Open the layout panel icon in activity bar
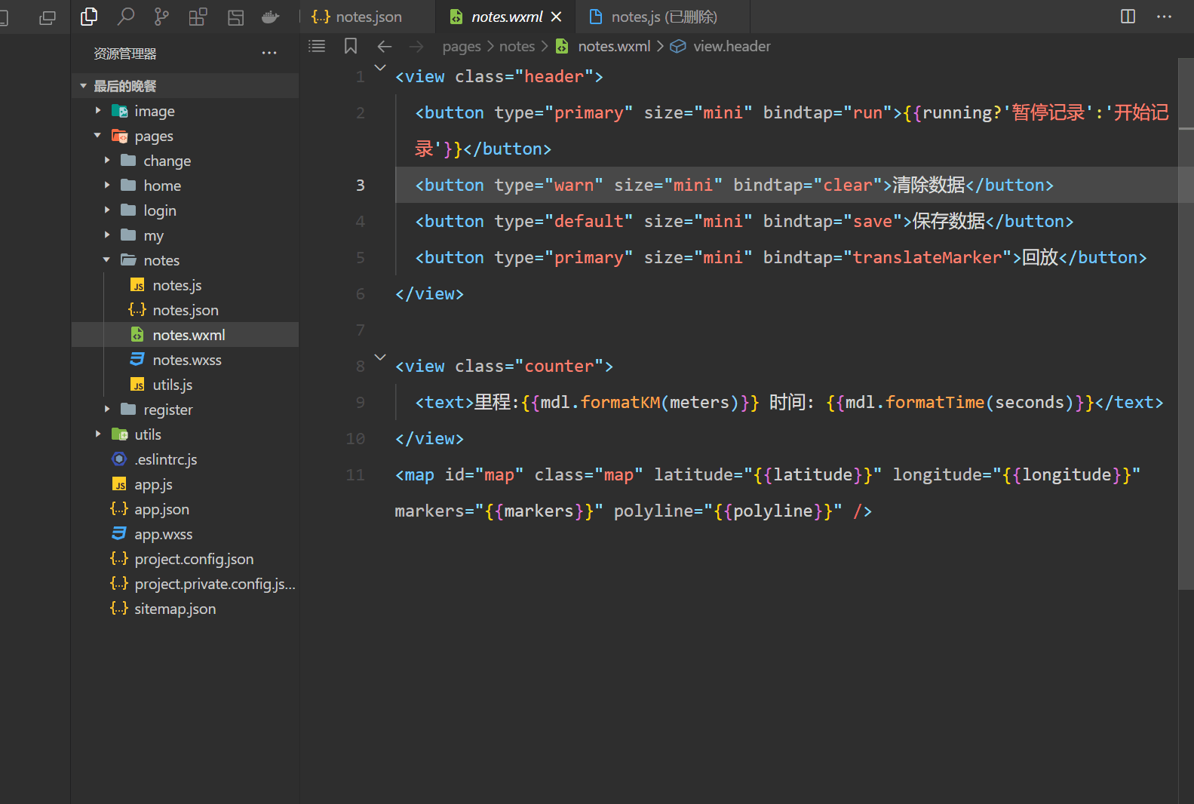Viewport: 1194px width, 804px height. coord(235,17)
